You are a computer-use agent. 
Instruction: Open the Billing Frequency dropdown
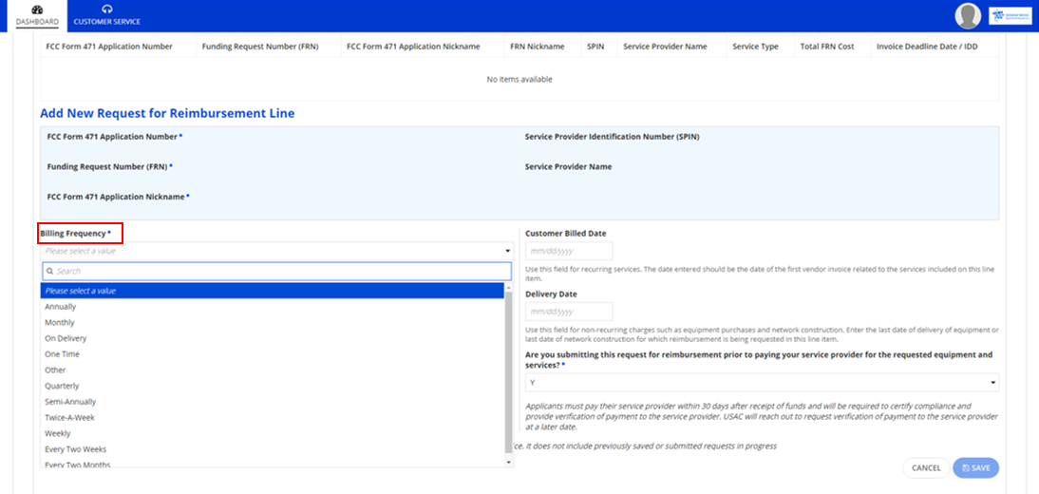[x=276, y=251]
